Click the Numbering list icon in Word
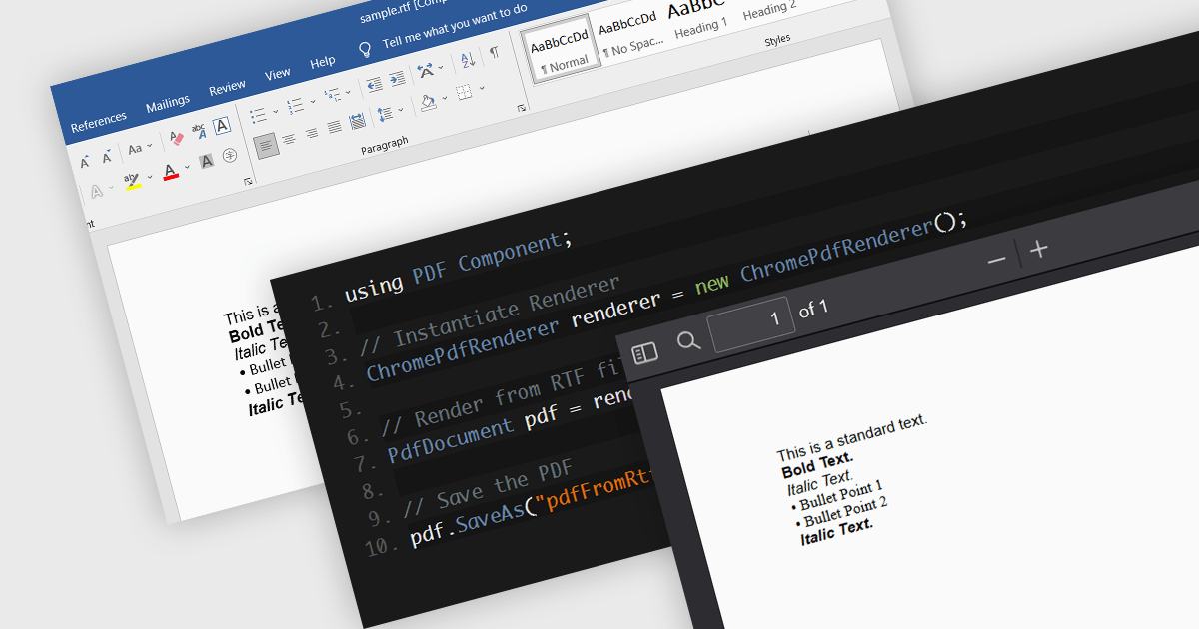 pos(296,106)
